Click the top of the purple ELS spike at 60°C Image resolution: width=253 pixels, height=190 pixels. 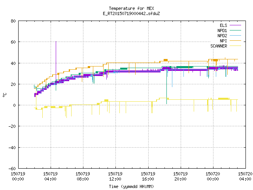click(x=56, y=42)
